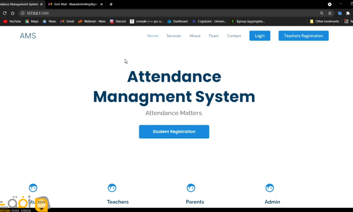This screenshot has height=212, width=353.
Task: Open the Contact navigation link
Action: pyautogui.click(x=234, y=36)
